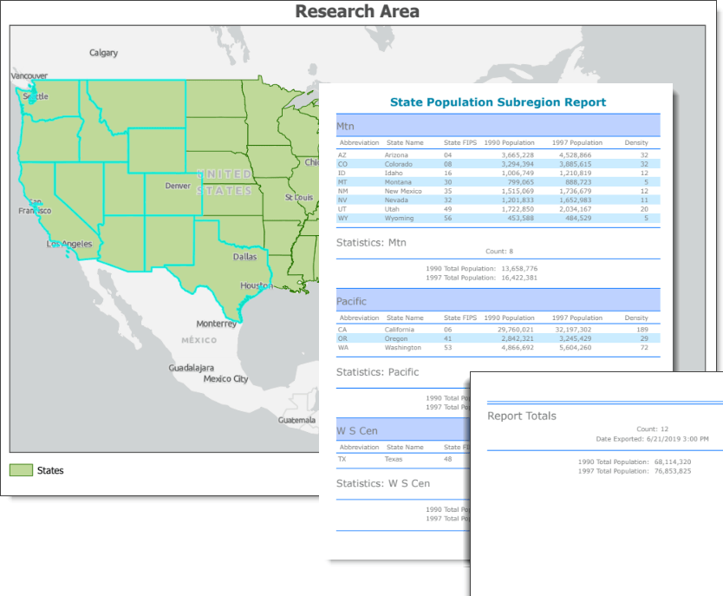Click the 'Guadalajara' map label
Screen dimensions: 723x596
191,368
